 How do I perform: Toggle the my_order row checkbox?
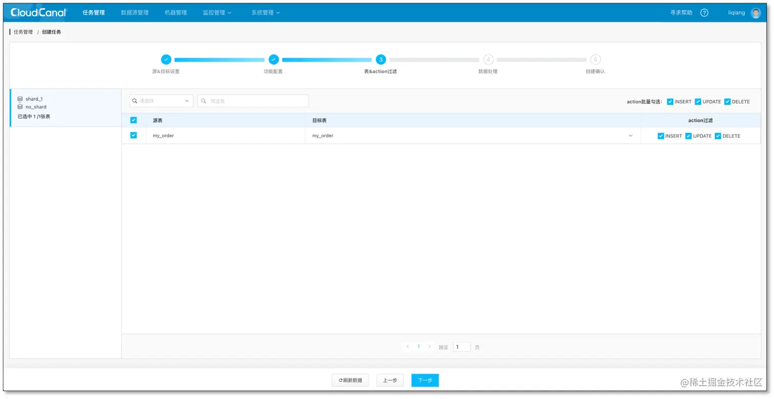click(134, 136)
